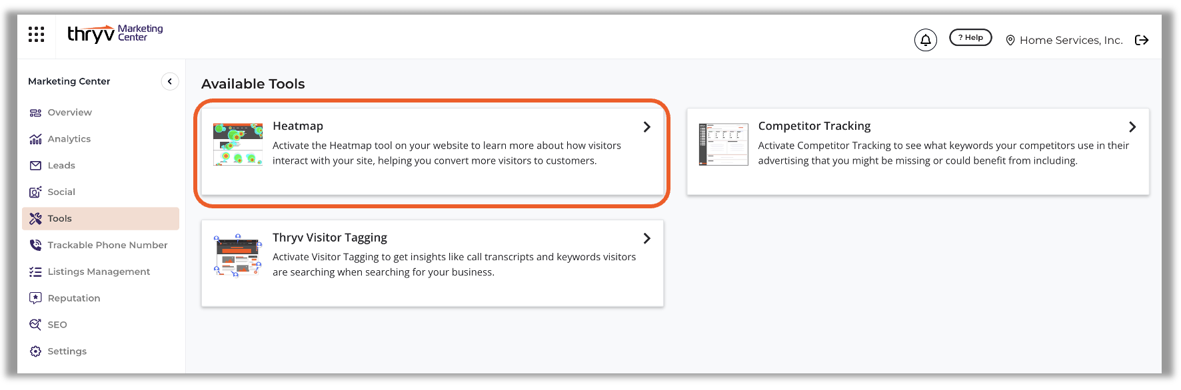
Task: Click the Leads envelope icon
Action: (x=35, y=166)
